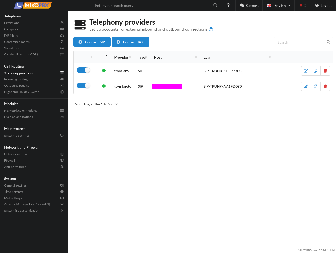Click the Conference rooms phone icon

tap(62, 42)
